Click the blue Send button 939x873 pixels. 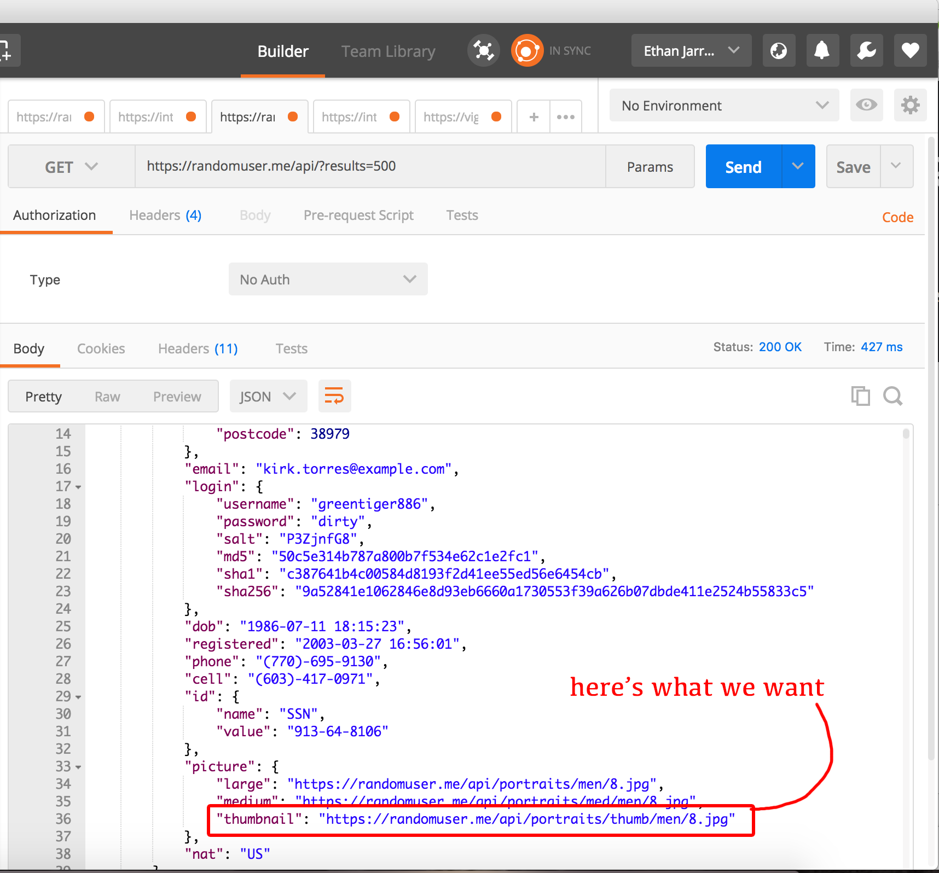(744, 166)
